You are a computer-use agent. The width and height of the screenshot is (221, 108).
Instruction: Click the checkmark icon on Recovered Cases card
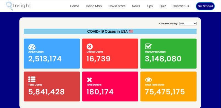point(148,46)
